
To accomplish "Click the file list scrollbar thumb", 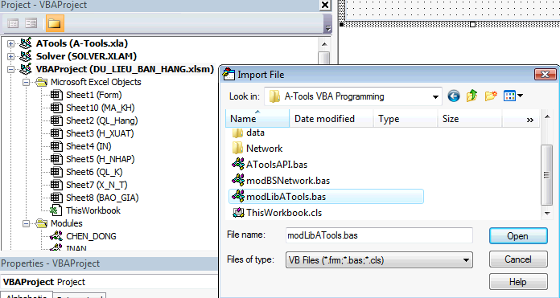I will 546,174.
